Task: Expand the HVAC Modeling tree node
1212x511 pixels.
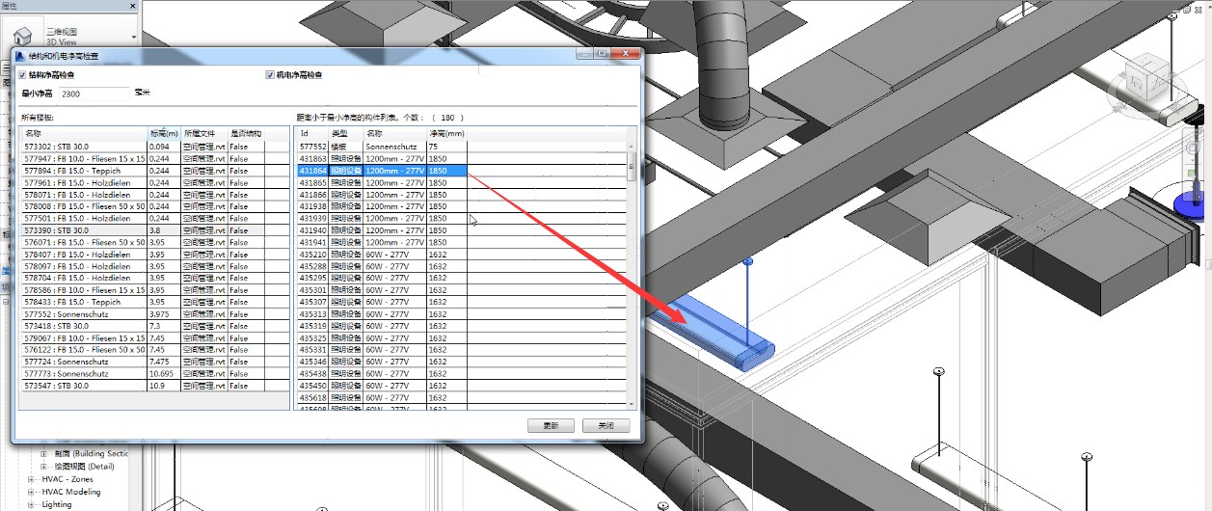Action: tap(33, 492)
